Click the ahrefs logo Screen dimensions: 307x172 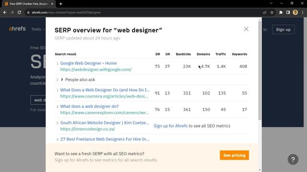17,29
